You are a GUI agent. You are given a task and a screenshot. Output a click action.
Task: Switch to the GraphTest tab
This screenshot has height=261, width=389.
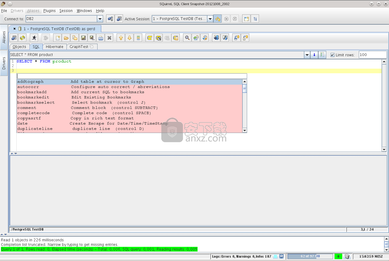pos(82,47)
